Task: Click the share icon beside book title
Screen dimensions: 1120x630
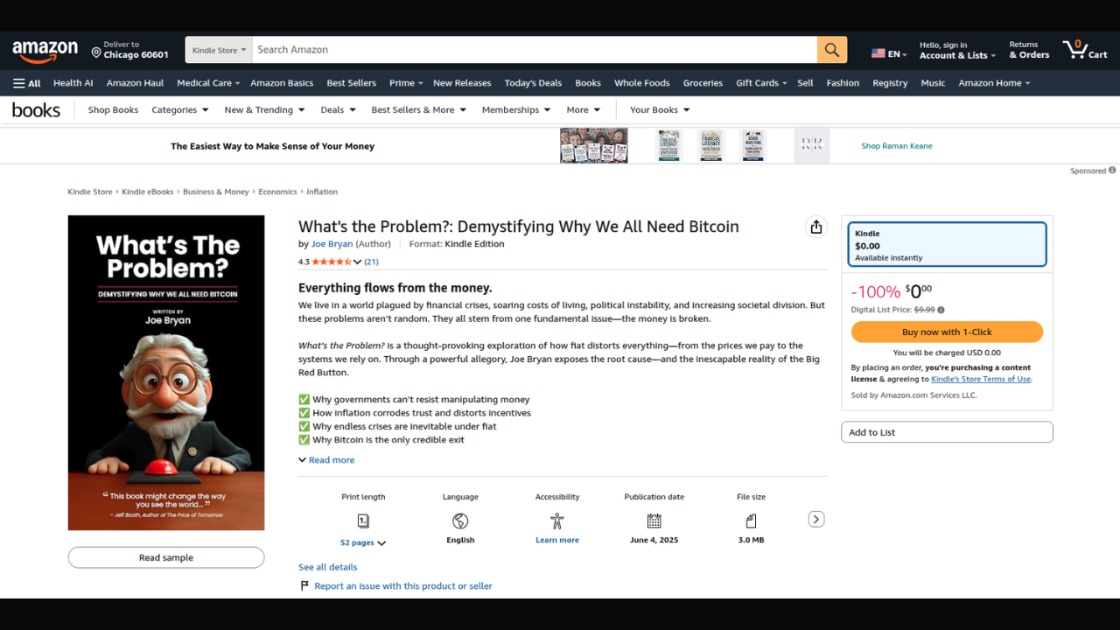Action: click(x=816, y=227)
